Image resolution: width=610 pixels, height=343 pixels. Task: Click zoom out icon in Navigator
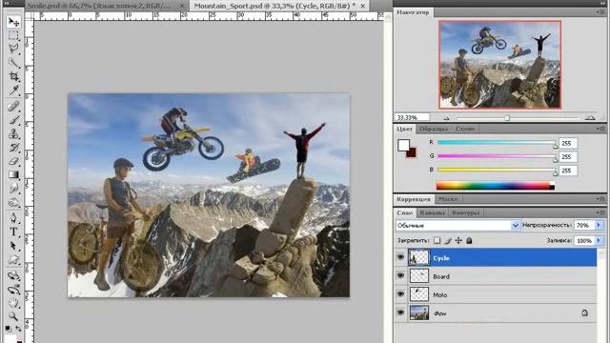click(446, 118)
